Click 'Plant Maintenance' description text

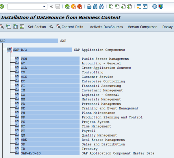click(99, 113)
